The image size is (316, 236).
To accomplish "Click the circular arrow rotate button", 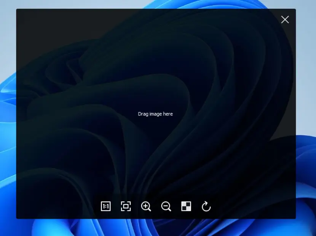I will tap(206, 206).
